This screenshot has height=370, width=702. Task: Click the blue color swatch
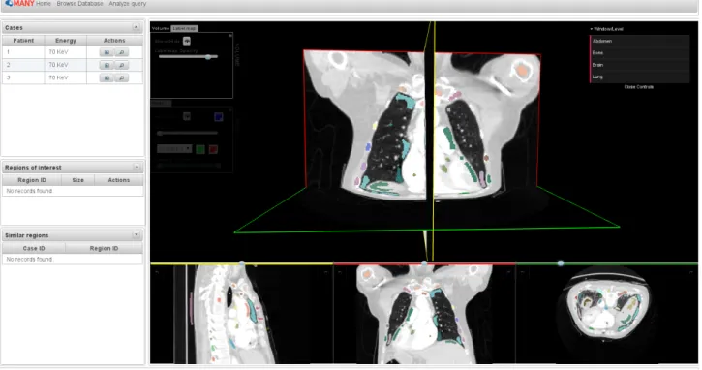[219, 117]
